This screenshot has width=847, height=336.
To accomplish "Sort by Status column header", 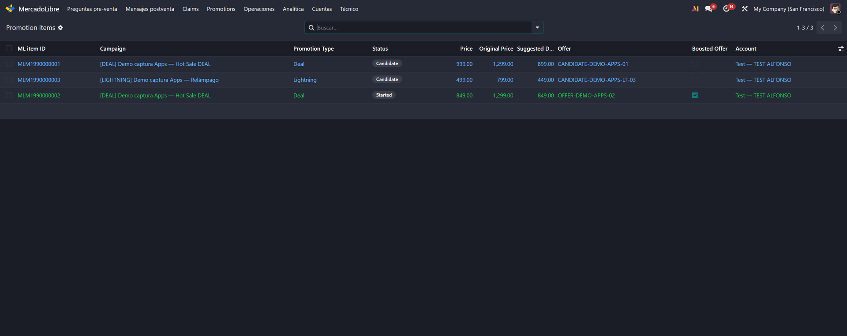I will [x=380, y=49].
